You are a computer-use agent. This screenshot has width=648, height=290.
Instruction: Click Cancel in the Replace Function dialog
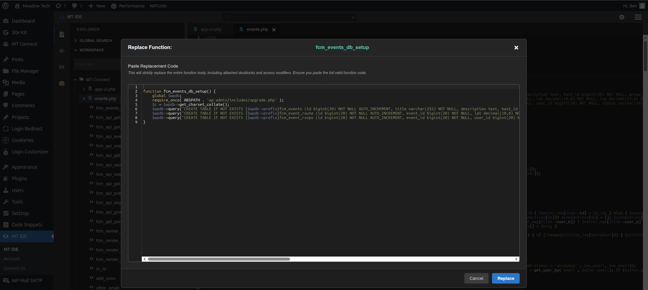pos(476,279)
